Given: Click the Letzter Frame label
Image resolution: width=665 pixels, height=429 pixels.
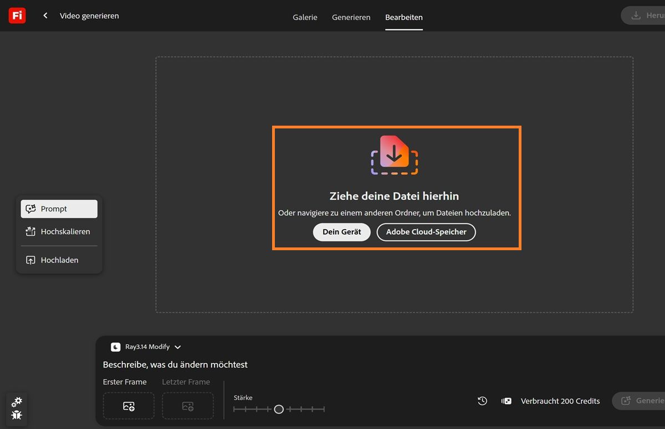Looking at the screenshot, I should [186, 382].
